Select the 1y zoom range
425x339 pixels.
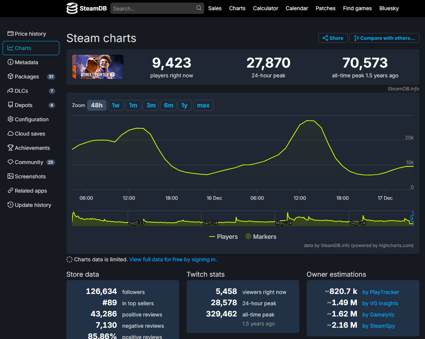(x=184, y=105)
